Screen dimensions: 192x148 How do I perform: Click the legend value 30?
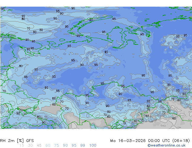[30, 146]
